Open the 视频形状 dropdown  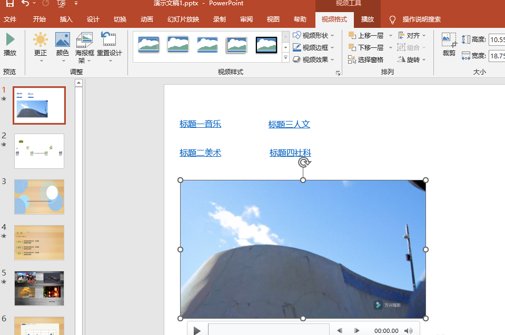click(313, 35)
